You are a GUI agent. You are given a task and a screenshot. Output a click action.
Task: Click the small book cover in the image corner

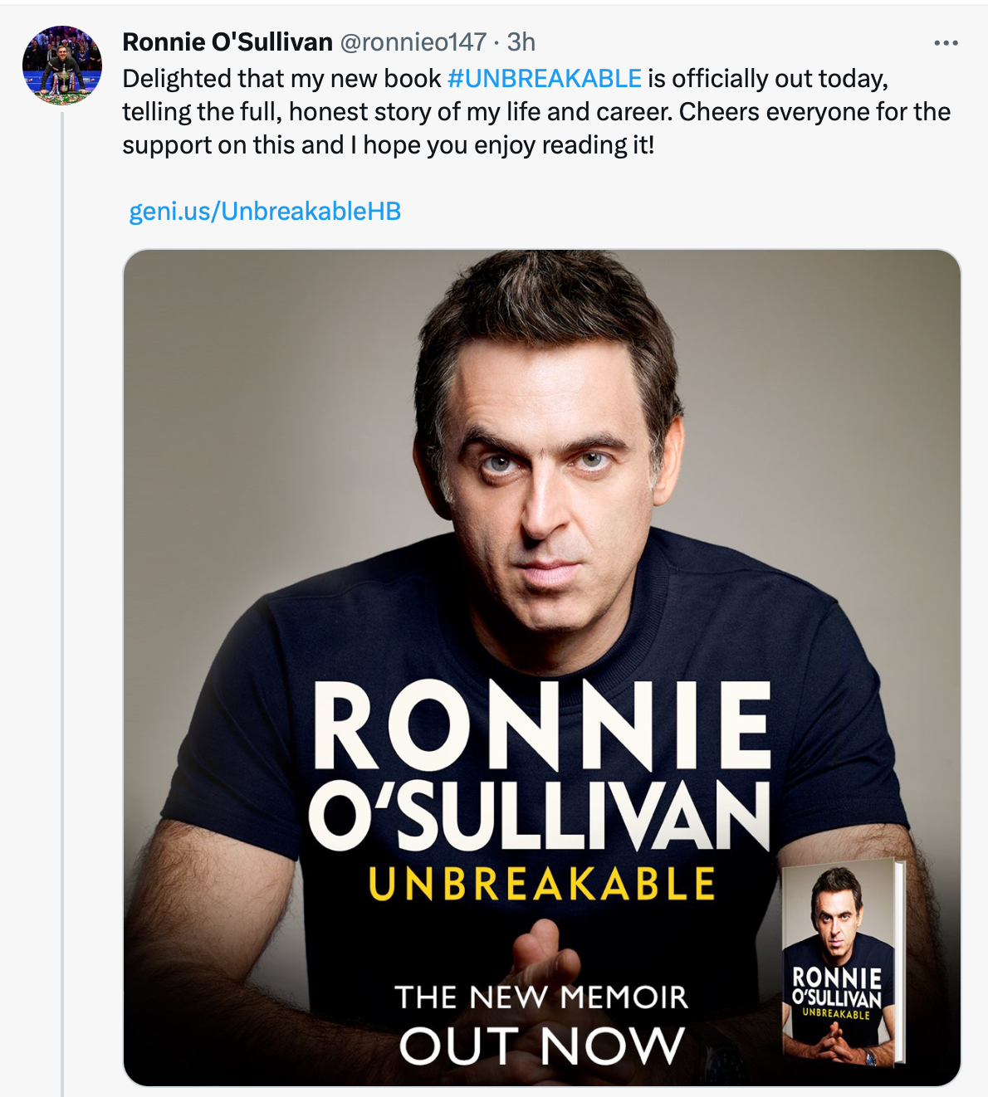841,964
